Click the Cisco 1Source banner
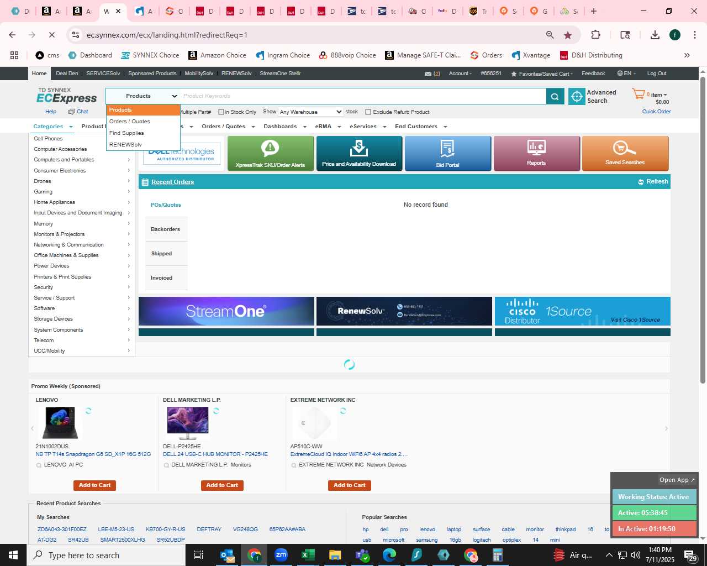The image size is (707, 566). (x=582, y=311)
